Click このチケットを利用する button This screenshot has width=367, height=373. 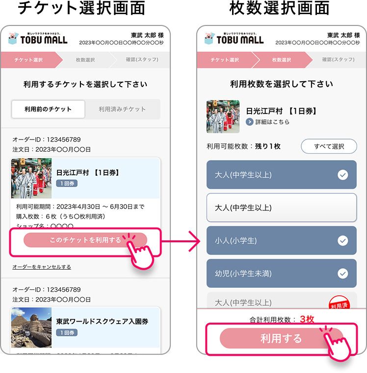point(85,240)
